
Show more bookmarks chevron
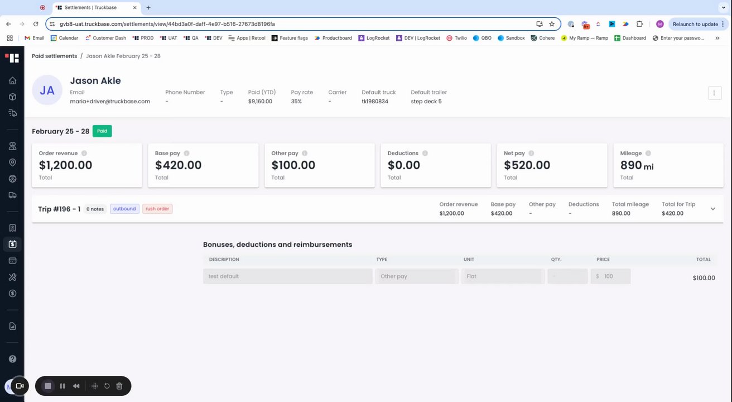(717, 38)
